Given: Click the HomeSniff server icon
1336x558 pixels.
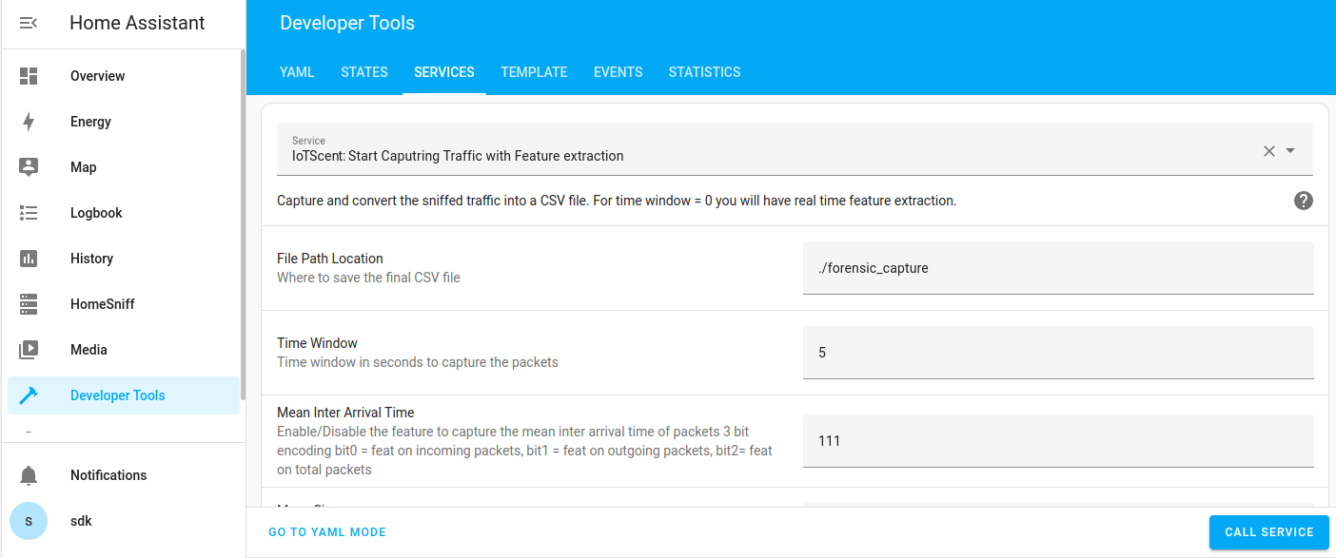Looking at the screenshot, I should [29, 304].
